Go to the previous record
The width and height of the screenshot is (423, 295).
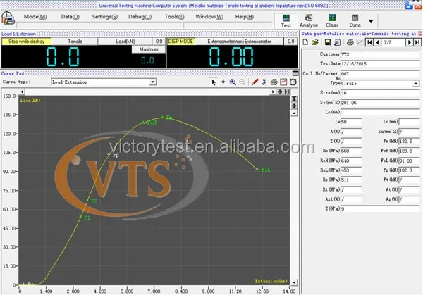[x=377, y=42]
